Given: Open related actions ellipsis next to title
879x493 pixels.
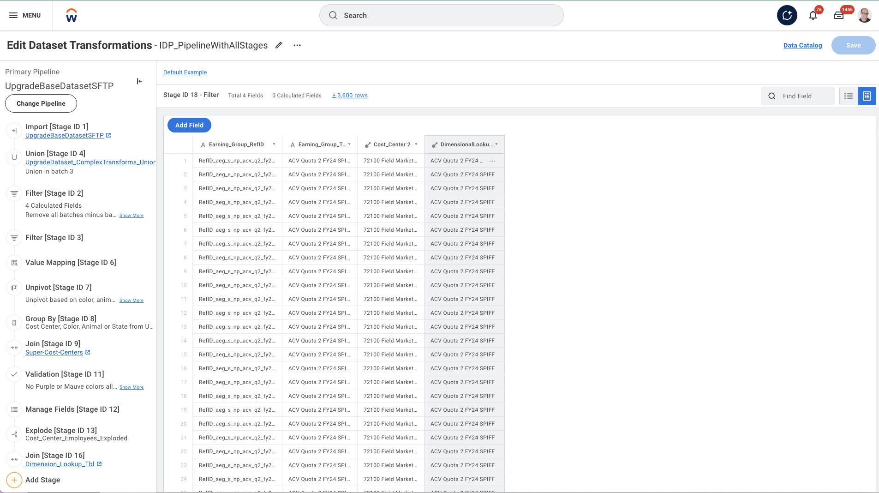Looking at the screenshot, I should click(297, 45).
